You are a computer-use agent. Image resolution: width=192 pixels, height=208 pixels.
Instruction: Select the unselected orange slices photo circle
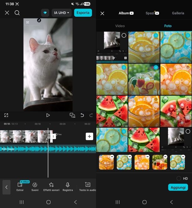188,67
